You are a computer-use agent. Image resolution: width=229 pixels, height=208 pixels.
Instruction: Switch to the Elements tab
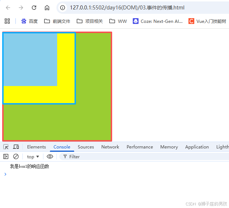[37, 147]
